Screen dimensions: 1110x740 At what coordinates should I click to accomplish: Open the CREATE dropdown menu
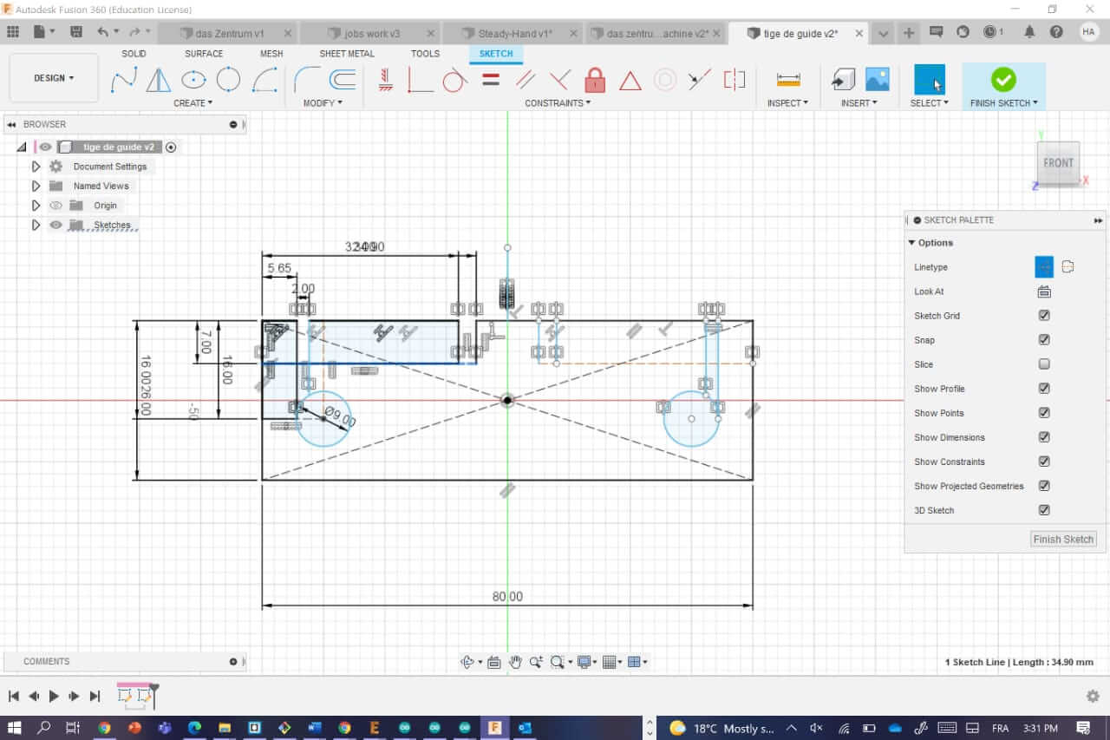point(193,103)
